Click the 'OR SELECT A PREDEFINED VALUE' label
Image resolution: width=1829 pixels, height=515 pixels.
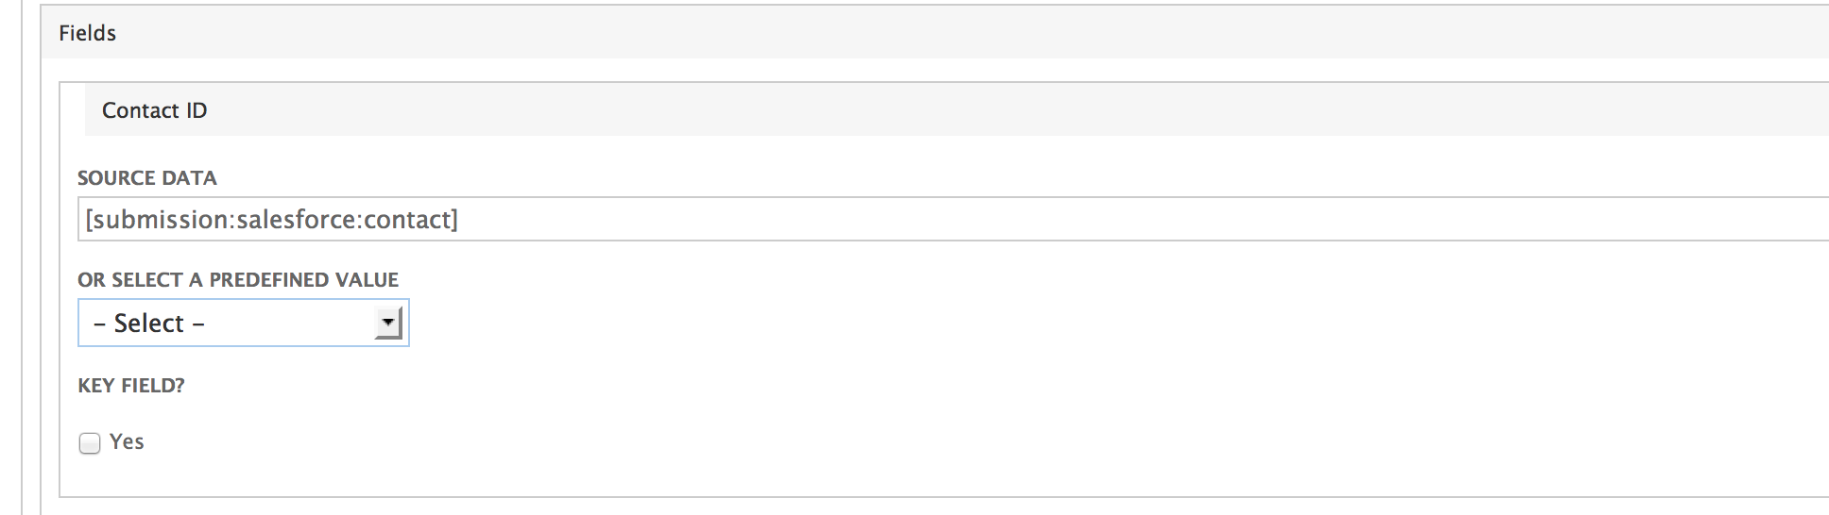[238, 280]
